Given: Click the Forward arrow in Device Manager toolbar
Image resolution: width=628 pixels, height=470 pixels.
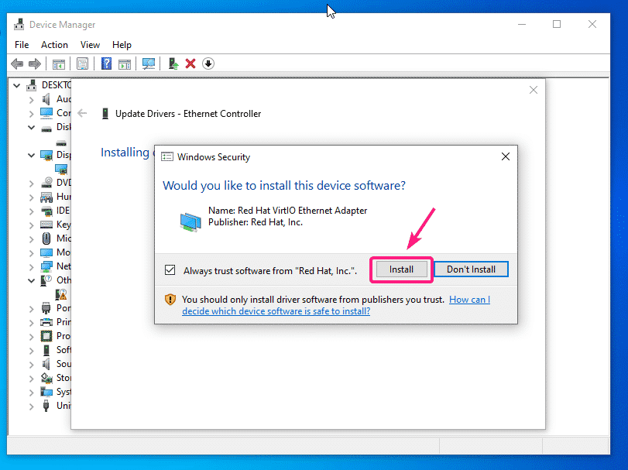Looking at the screenshot, I should coord(35,63).
